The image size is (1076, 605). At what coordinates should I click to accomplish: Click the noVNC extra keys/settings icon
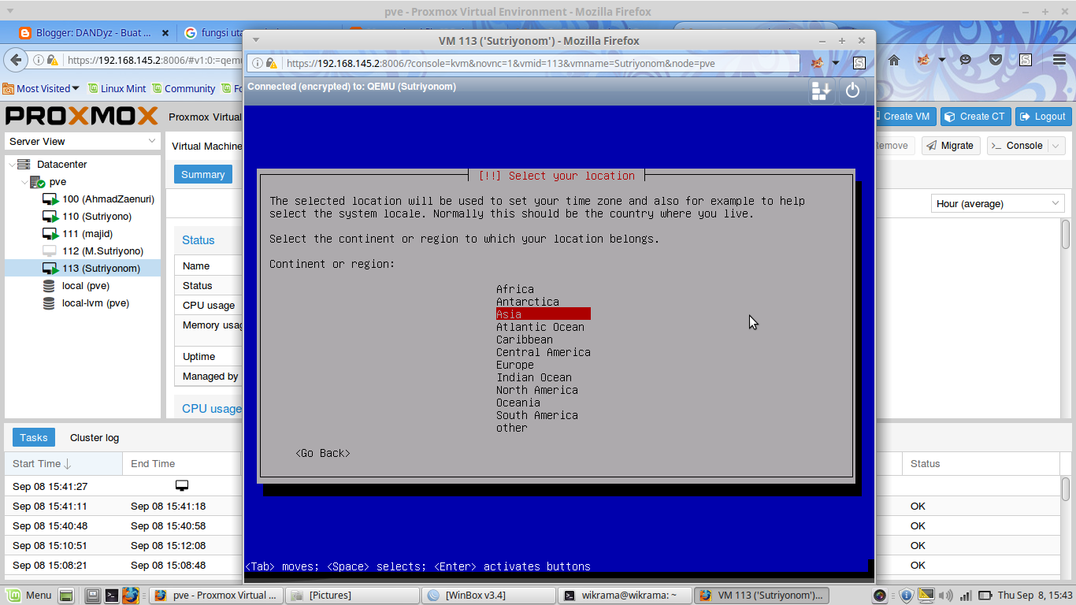(x=822, y=91)
